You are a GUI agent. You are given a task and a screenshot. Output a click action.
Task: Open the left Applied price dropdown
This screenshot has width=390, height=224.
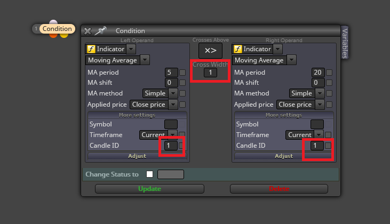(x=154, y=105)
